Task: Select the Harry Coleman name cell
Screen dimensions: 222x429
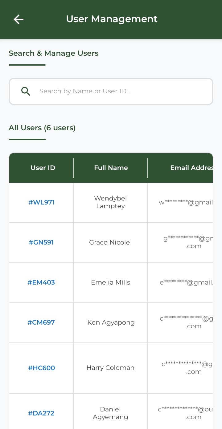Action: click(x=110, y=368)
